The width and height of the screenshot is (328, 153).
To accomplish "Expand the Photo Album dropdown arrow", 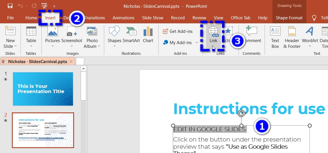I will click(99, 46).
